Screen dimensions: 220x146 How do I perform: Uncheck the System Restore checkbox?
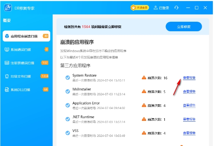click(68, 77)
